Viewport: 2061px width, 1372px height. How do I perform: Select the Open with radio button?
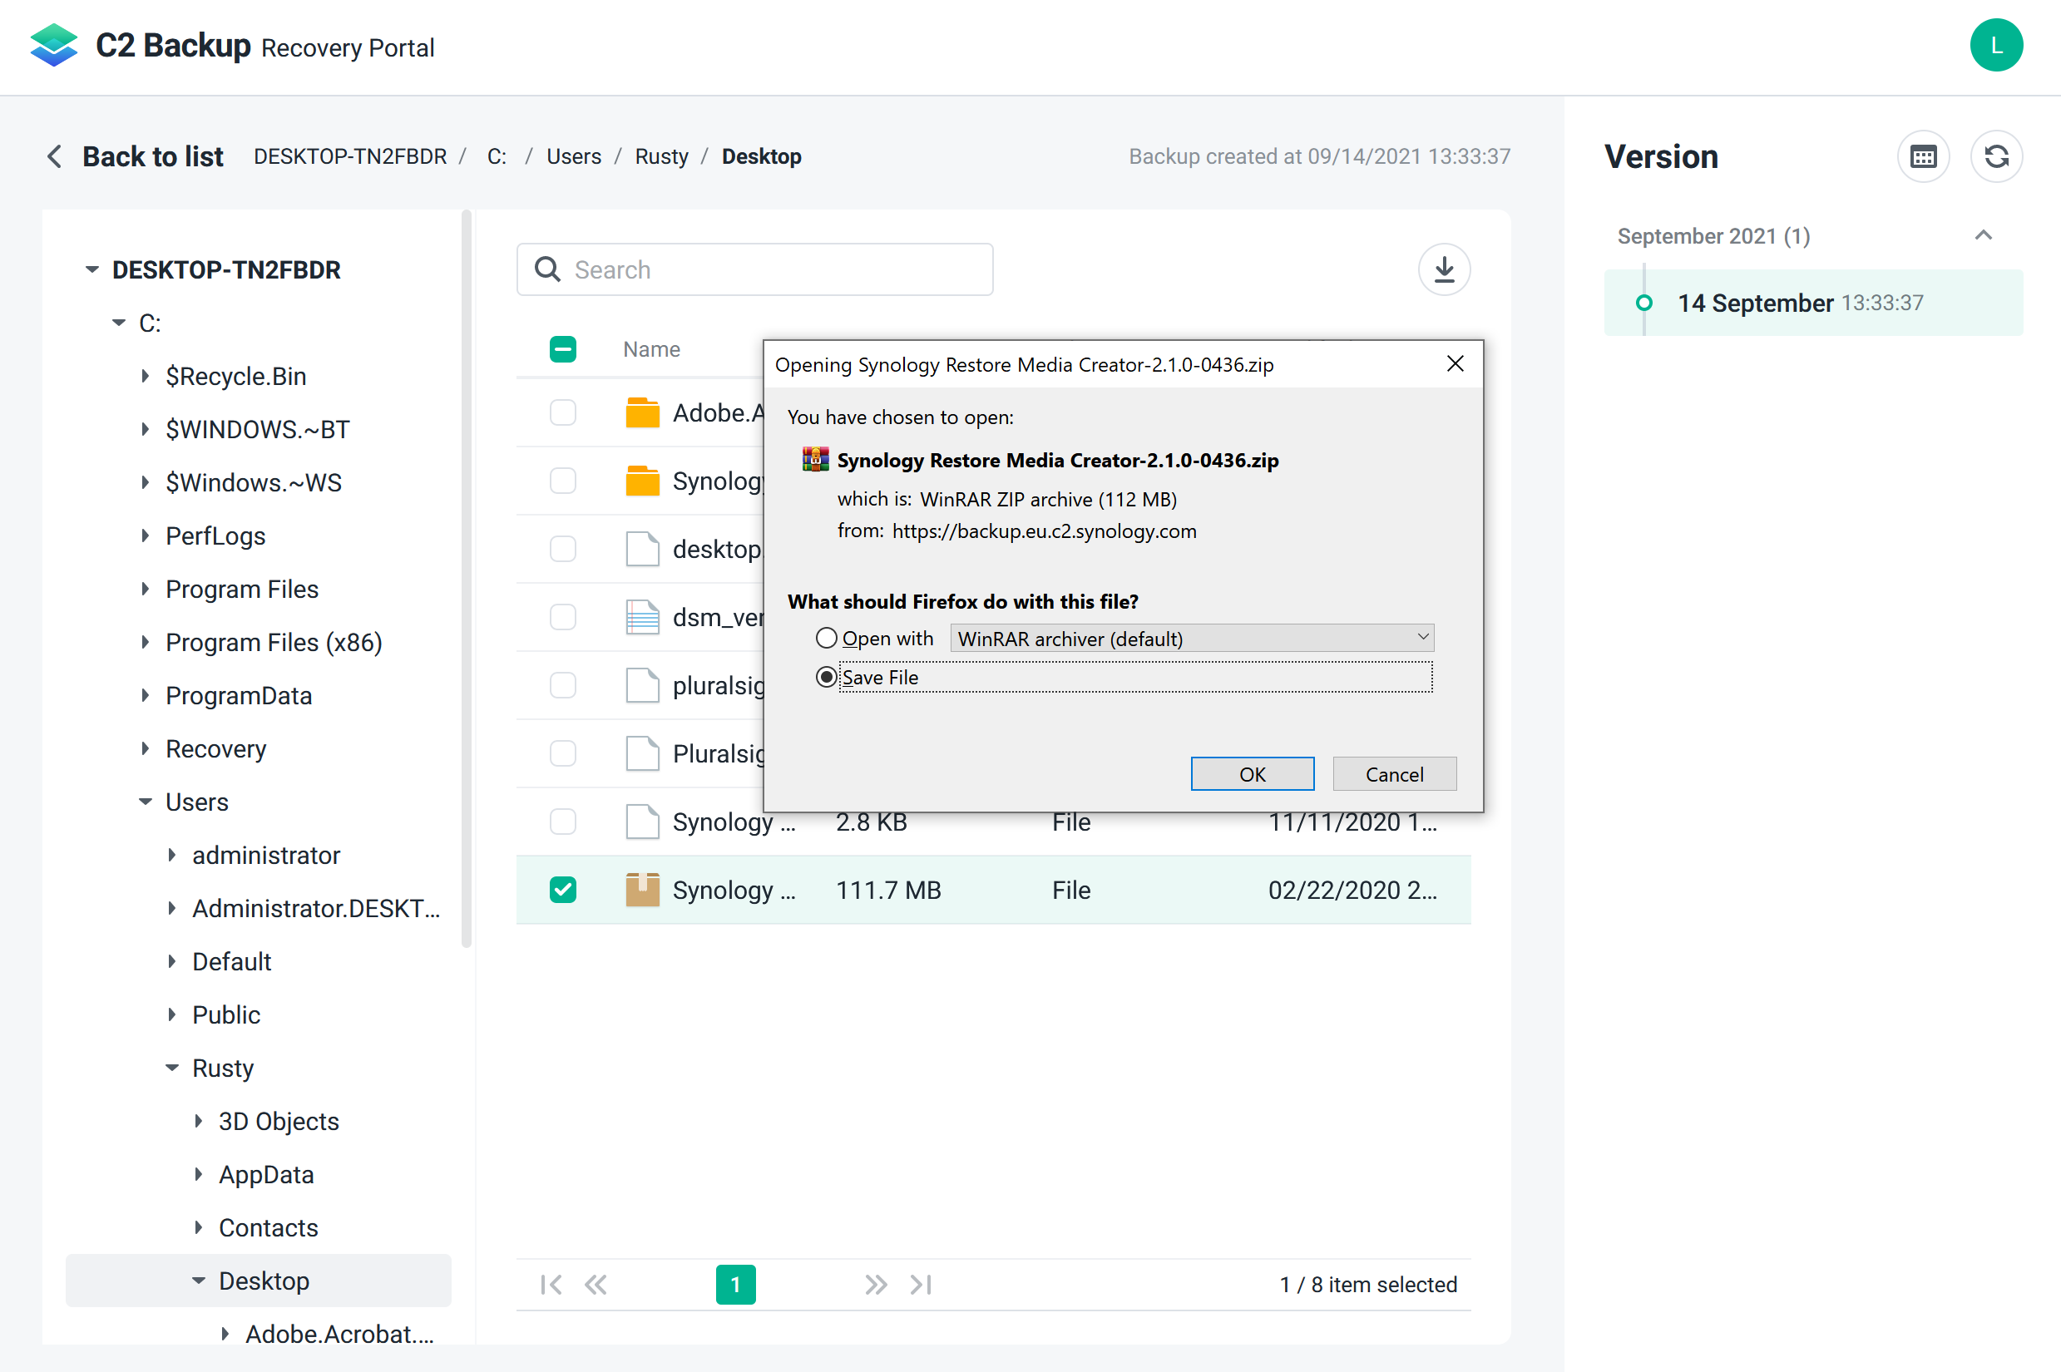point(826,638)
